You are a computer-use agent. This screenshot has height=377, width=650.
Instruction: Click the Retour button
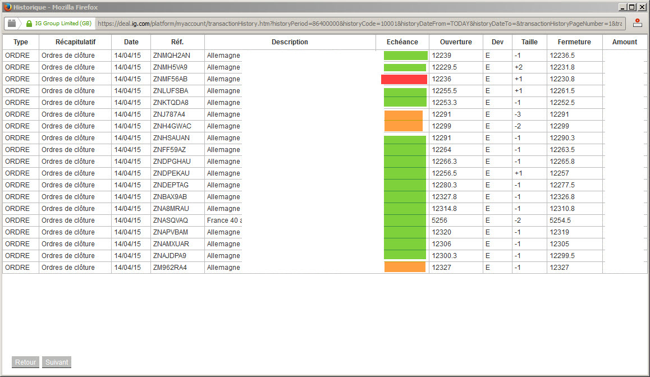tap(25, 362)
